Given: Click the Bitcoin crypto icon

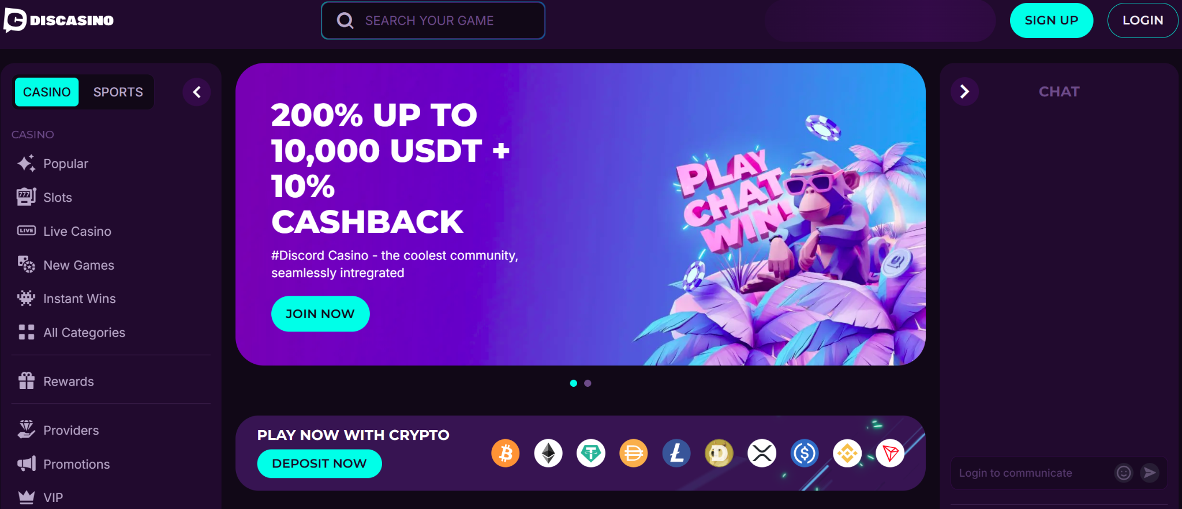Looking at the screenshot, I should (506, 454).
